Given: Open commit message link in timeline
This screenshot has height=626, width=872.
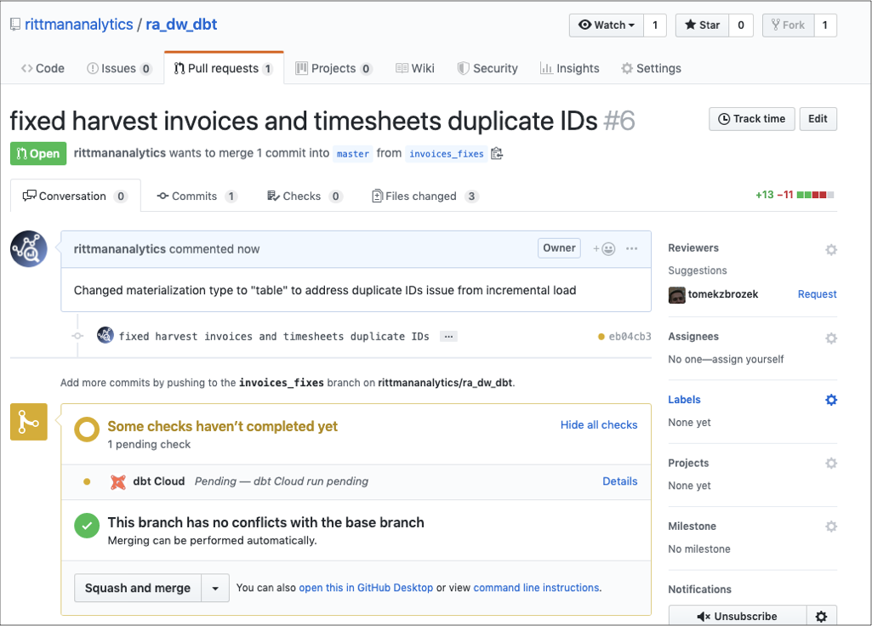Looking at the screenshot, I should tap(274, 336).
